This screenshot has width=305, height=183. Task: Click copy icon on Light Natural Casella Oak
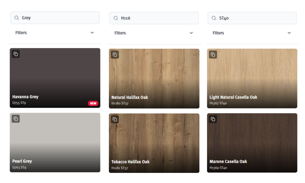click(x=213, y=54)
